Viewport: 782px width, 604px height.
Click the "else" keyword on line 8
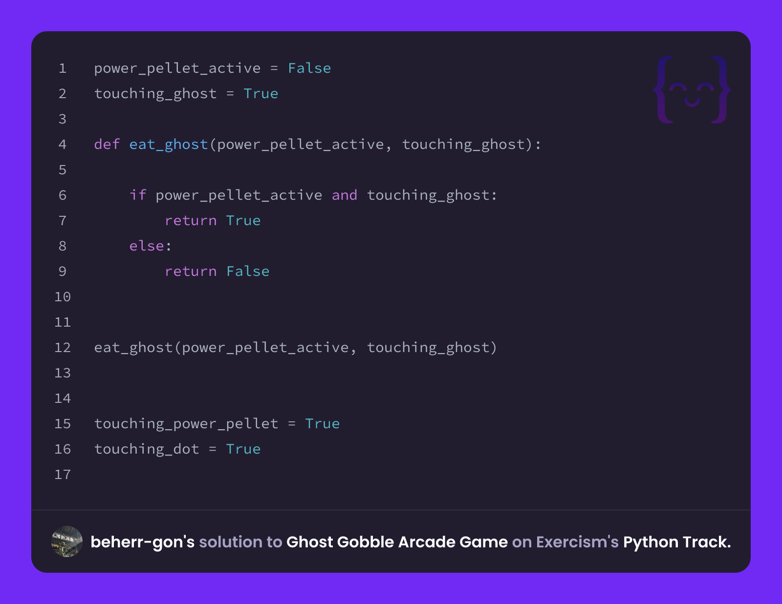click(x=147, y=246)
